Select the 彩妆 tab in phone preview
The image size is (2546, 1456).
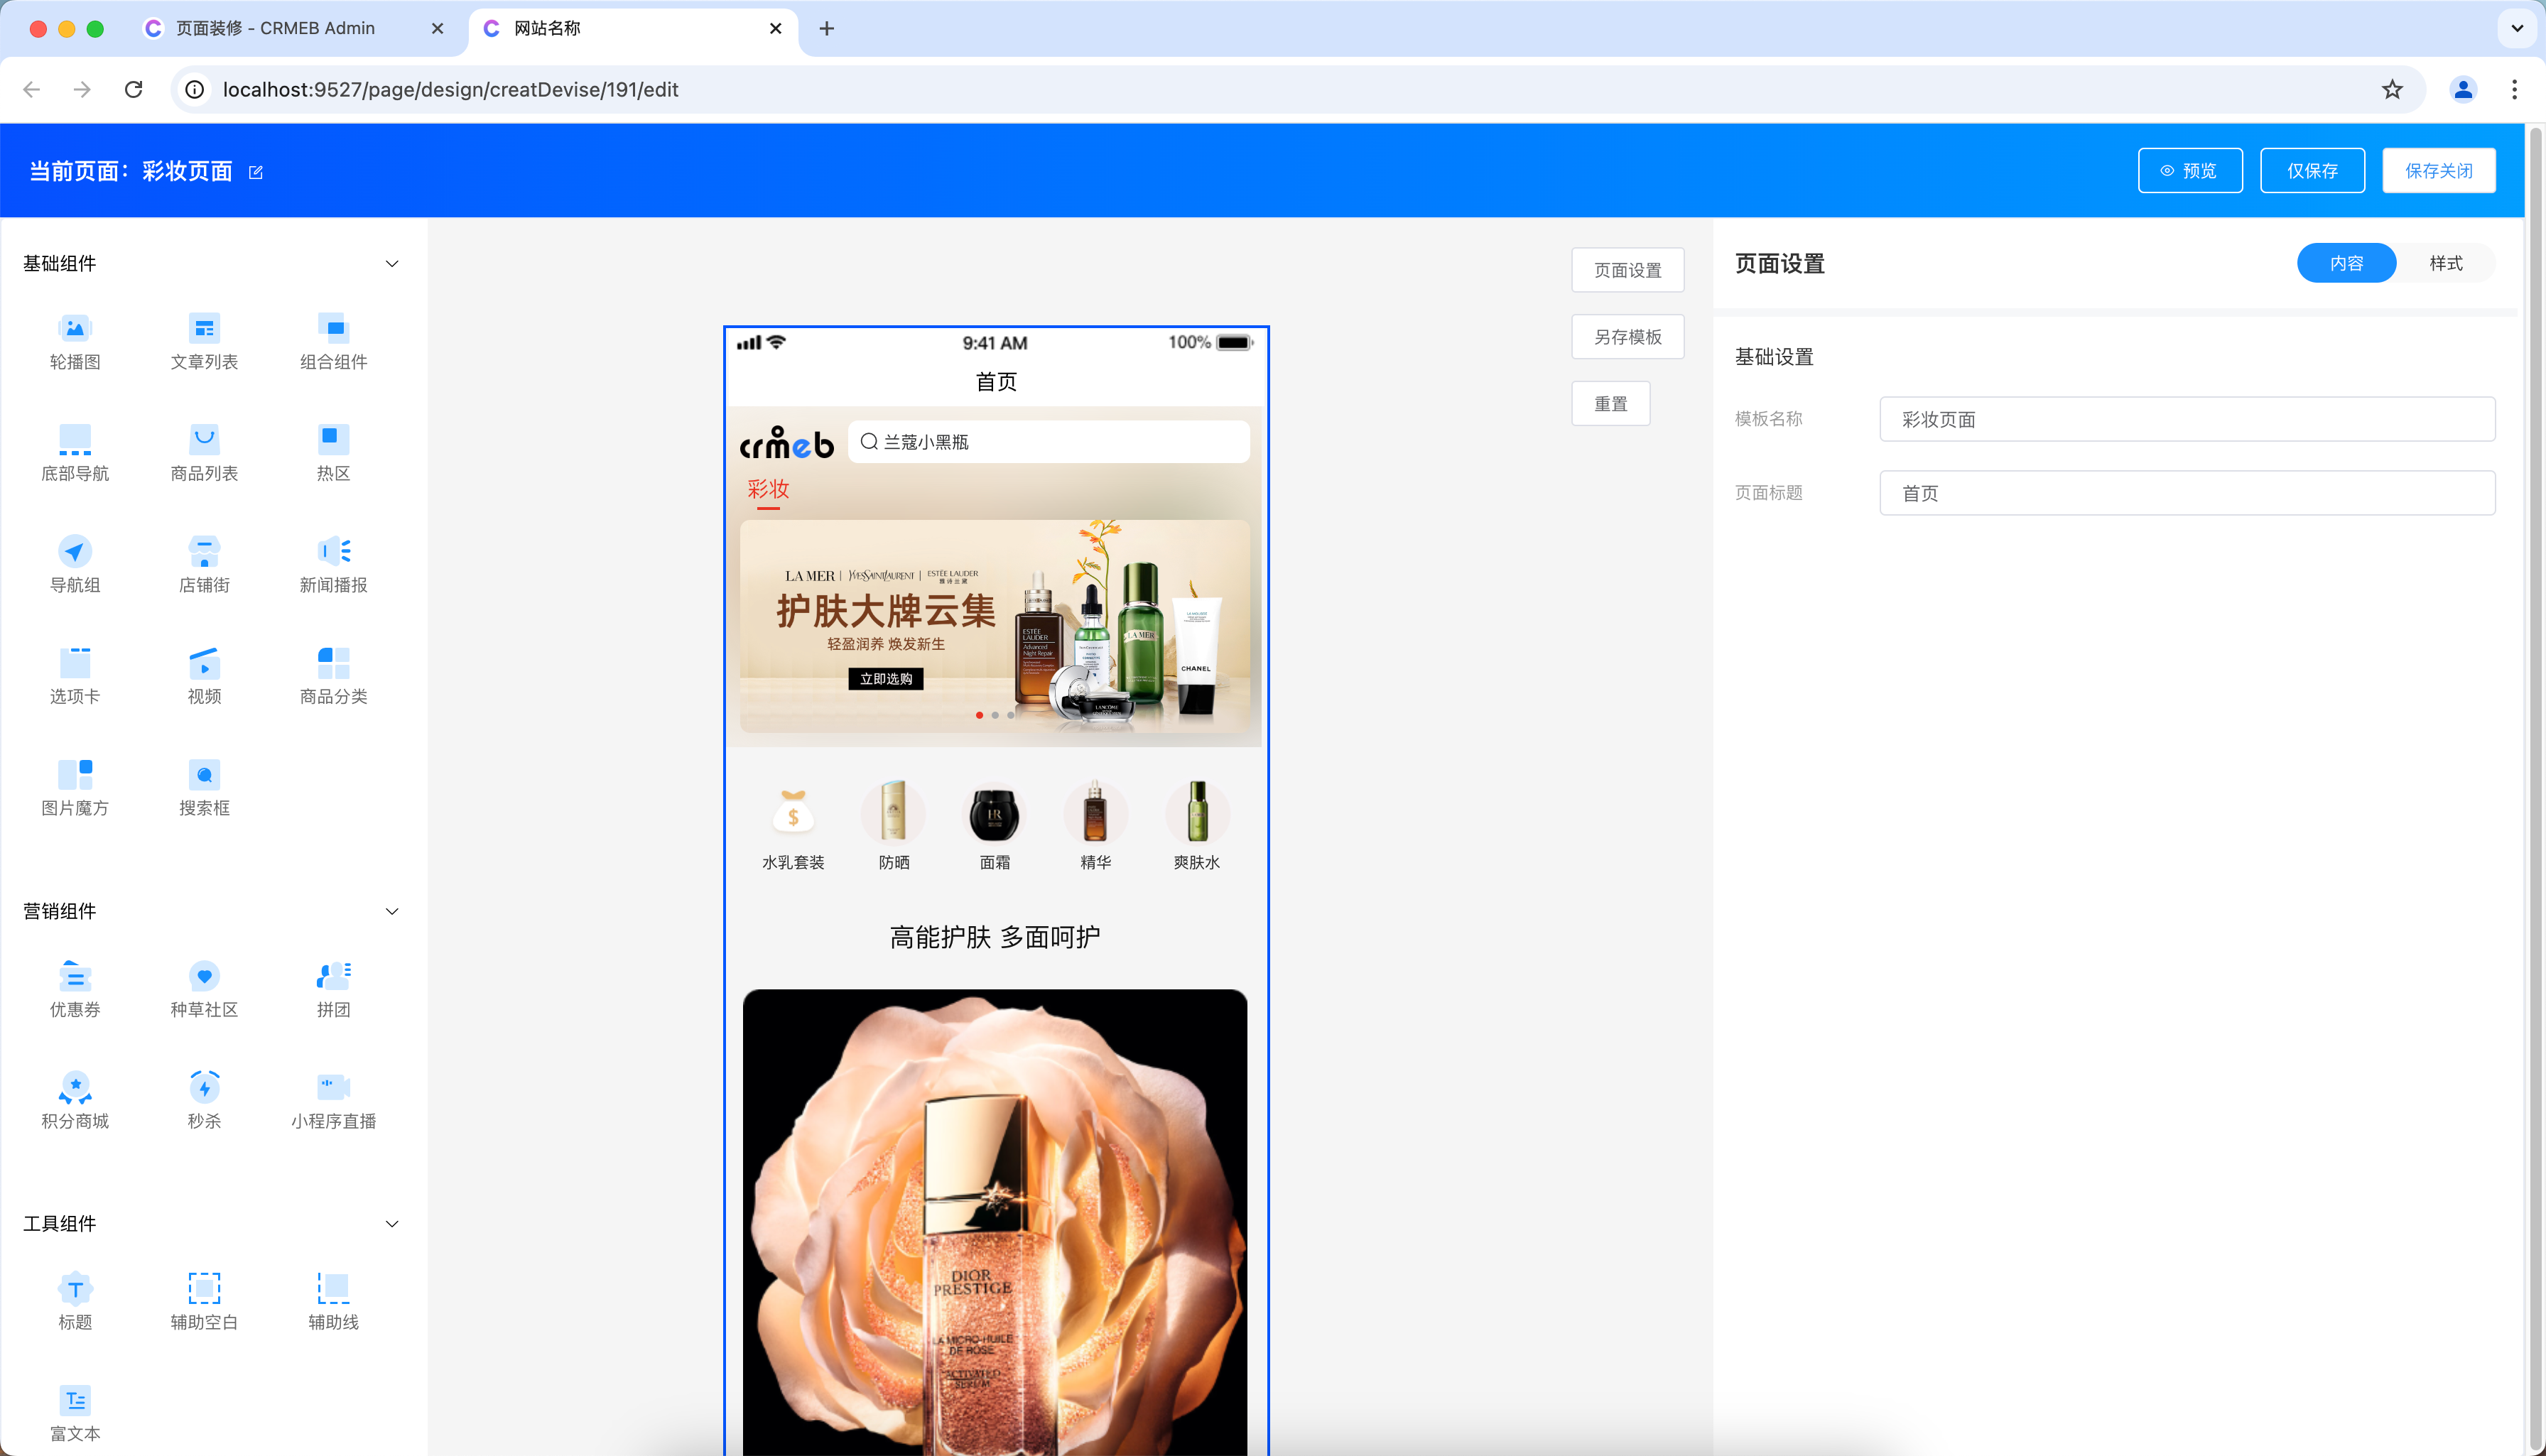pyautogui.click(x=768, y=489)
